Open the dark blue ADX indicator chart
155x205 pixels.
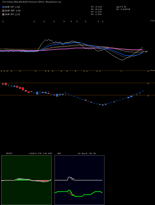tap(79, 180)
